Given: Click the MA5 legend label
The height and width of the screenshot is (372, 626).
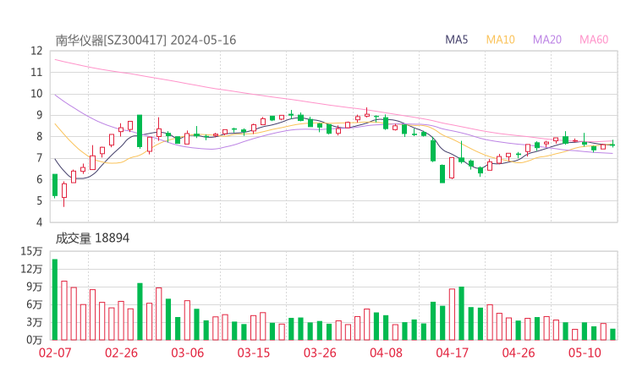Looking at the screenshot, I should point(456,40).
